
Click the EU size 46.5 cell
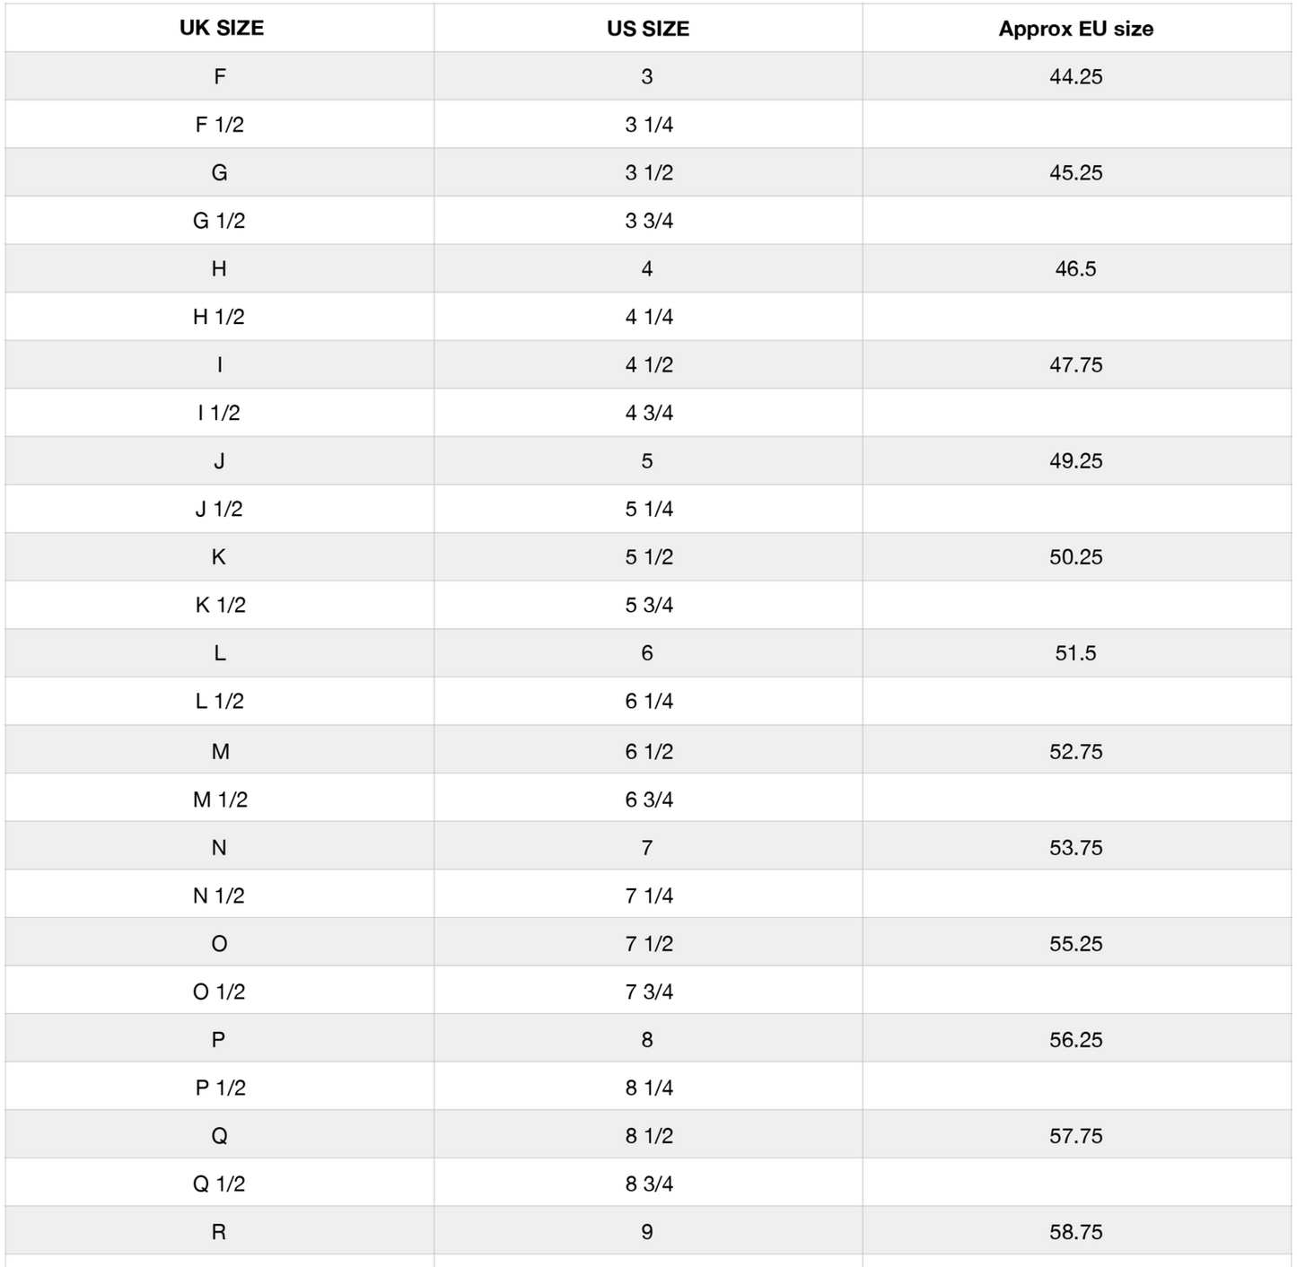point(1075,268)
